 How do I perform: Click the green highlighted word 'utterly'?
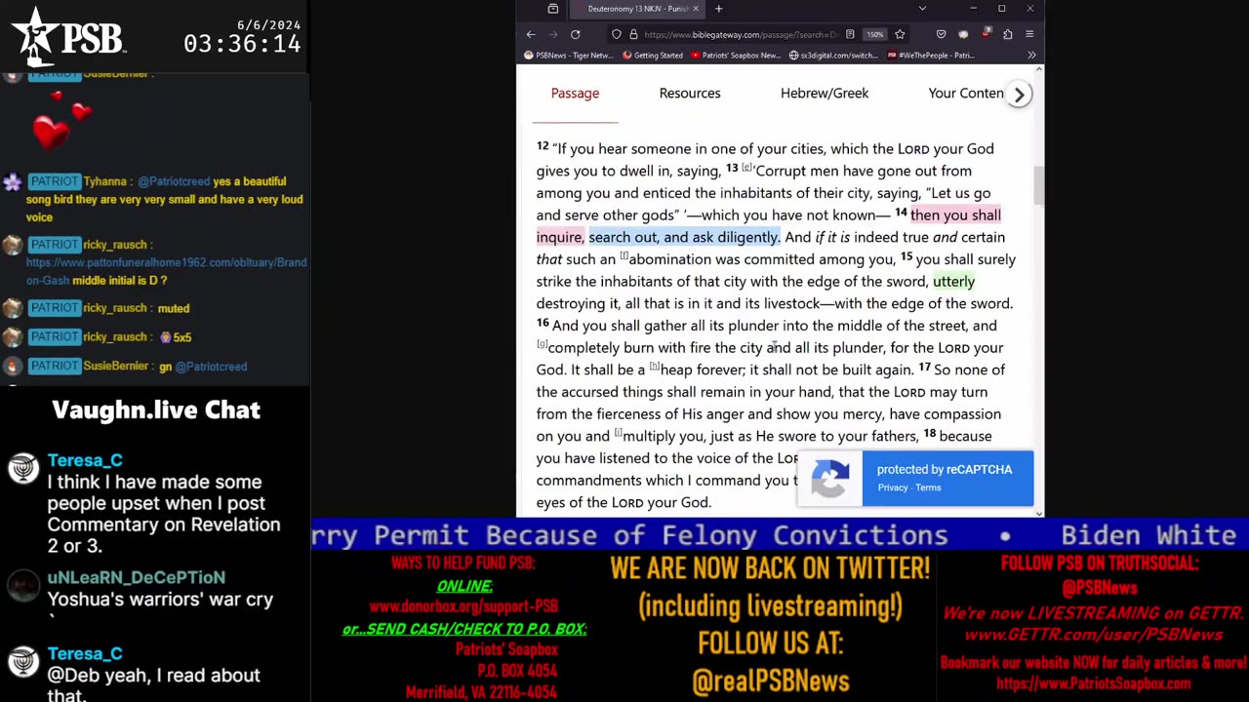[x=953, y=281]
